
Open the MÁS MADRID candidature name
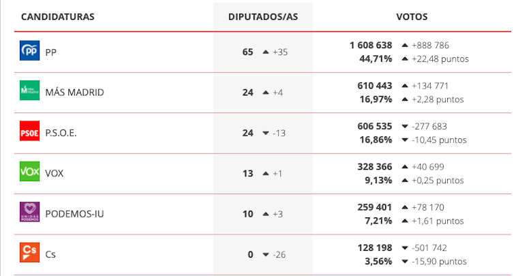[x=74, y=92]
